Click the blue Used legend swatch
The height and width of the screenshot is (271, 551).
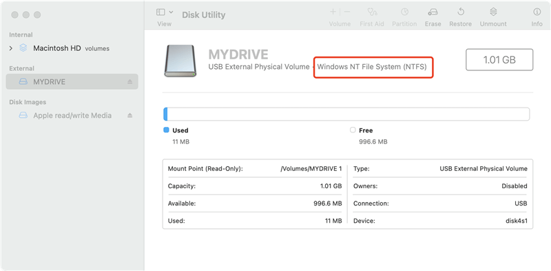point(166,130)
